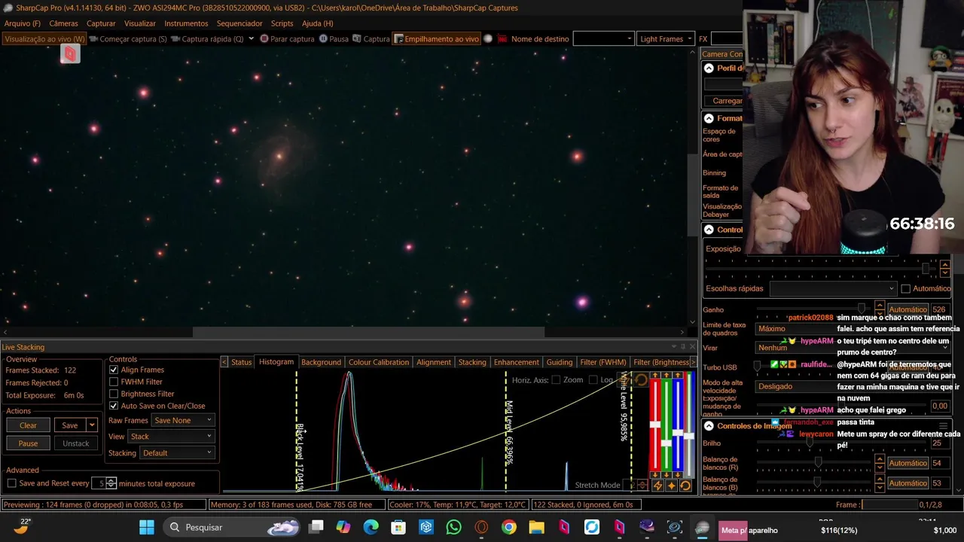The width and height of the screenshot is (964, 542).
Task: Click the Unstack button
Action: (75, 443)
